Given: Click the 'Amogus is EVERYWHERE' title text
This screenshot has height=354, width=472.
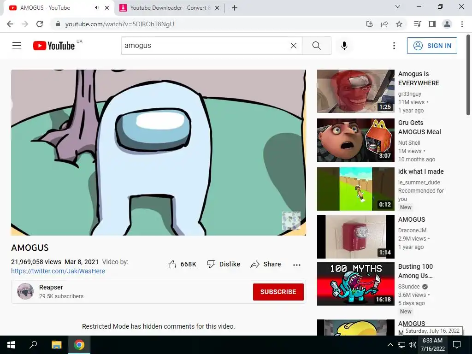Looking at the screenshot, I should pos(419,78).
